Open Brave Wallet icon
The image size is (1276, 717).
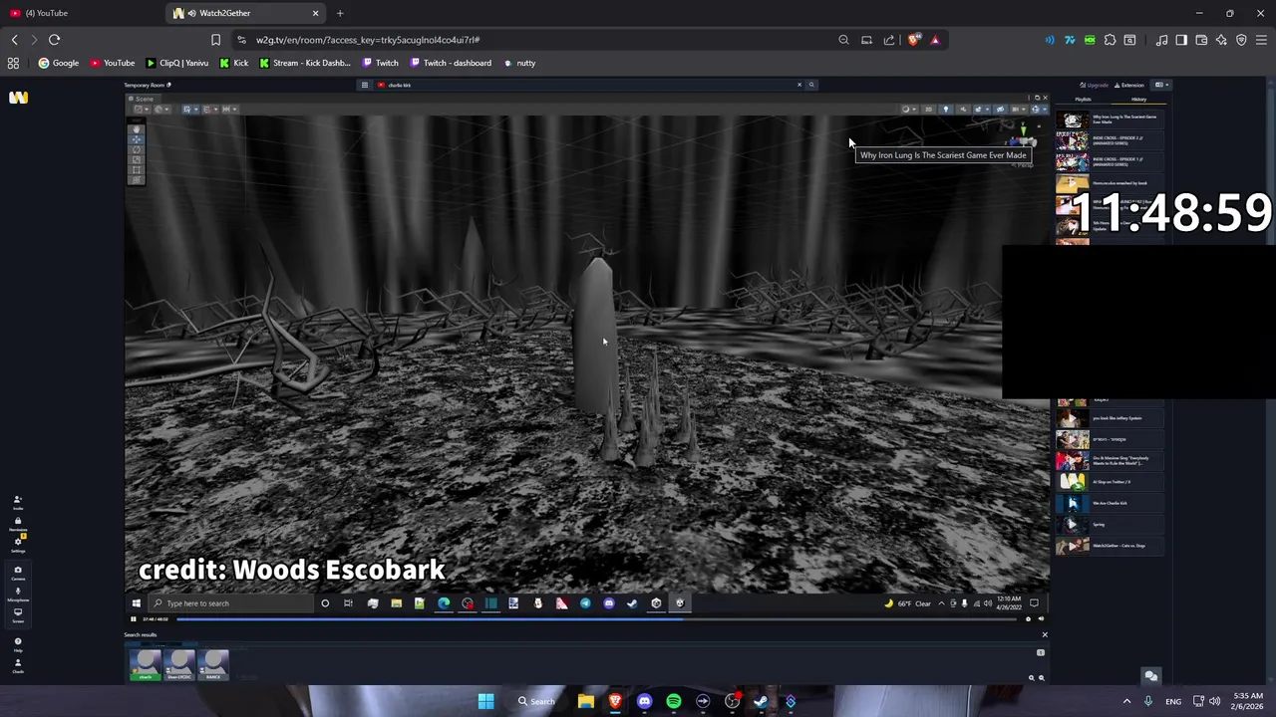1201,40
